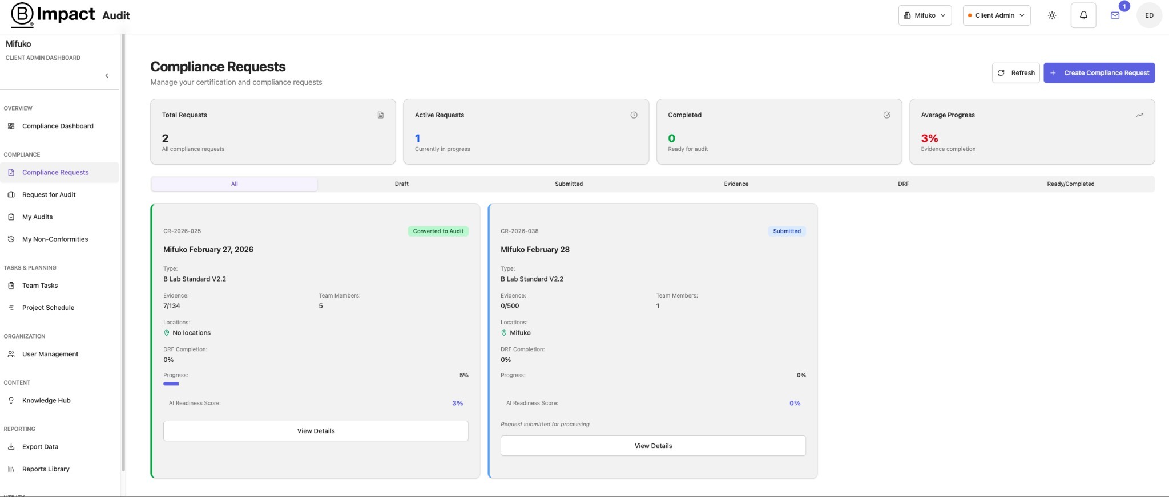Click the Converted to Audit status badge

(438, 231)
